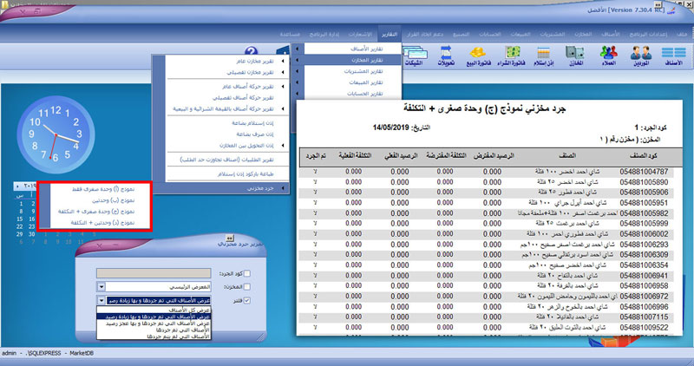Viewport: 694px width, 366px height.
Task: Open المخازن warehouses safe icon
Action: click(x=575, y=56)
